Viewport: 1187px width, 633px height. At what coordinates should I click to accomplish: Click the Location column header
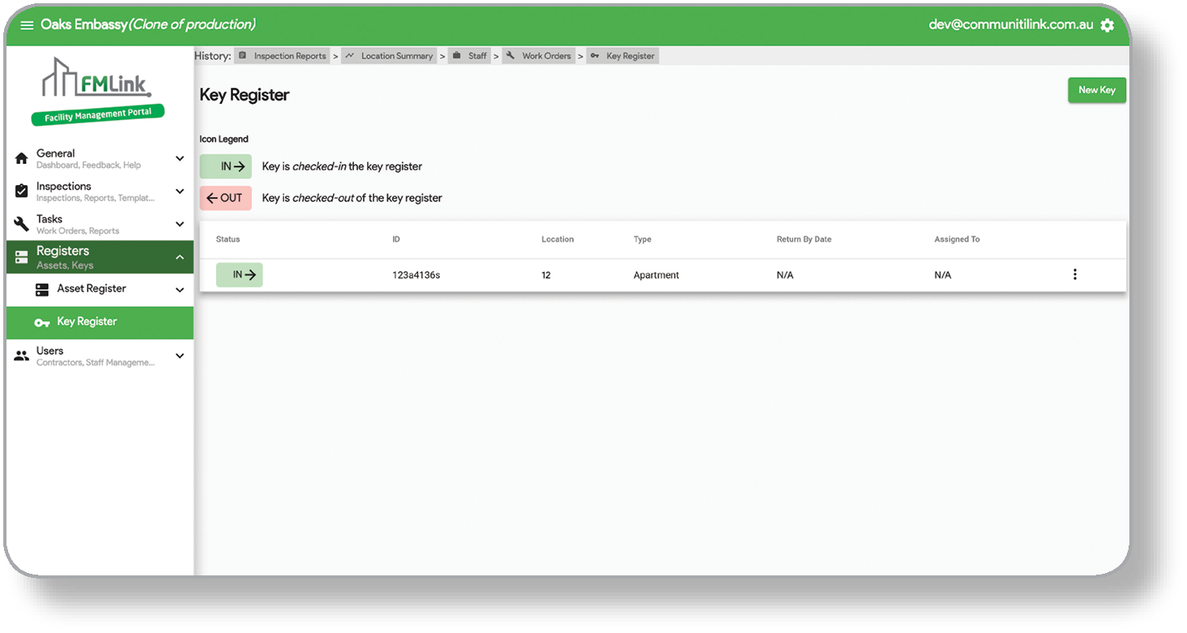[558, 239]
